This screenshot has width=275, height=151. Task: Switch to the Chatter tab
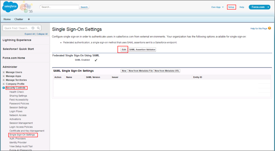(19, 19)
